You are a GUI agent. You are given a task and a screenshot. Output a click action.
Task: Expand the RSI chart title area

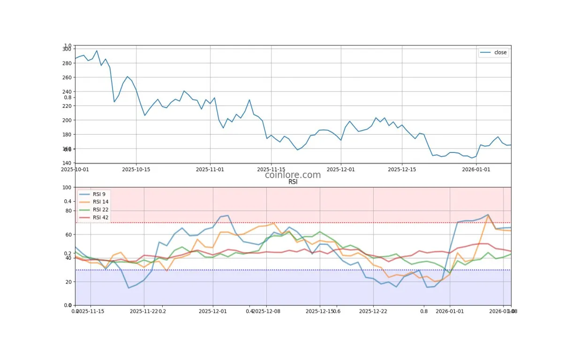[x=293, y=181]
